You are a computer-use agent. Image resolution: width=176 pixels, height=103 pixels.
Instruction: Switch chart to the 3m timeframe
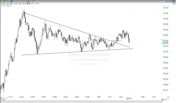click(x=14, y=1)
